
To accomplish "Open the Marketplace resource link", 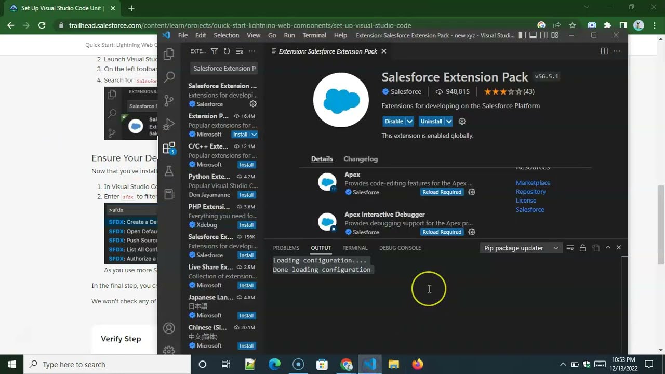I will (x=533, y=183).
